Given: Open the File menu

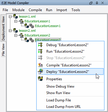Looking at the screenshot, I should tap(5, 10).
